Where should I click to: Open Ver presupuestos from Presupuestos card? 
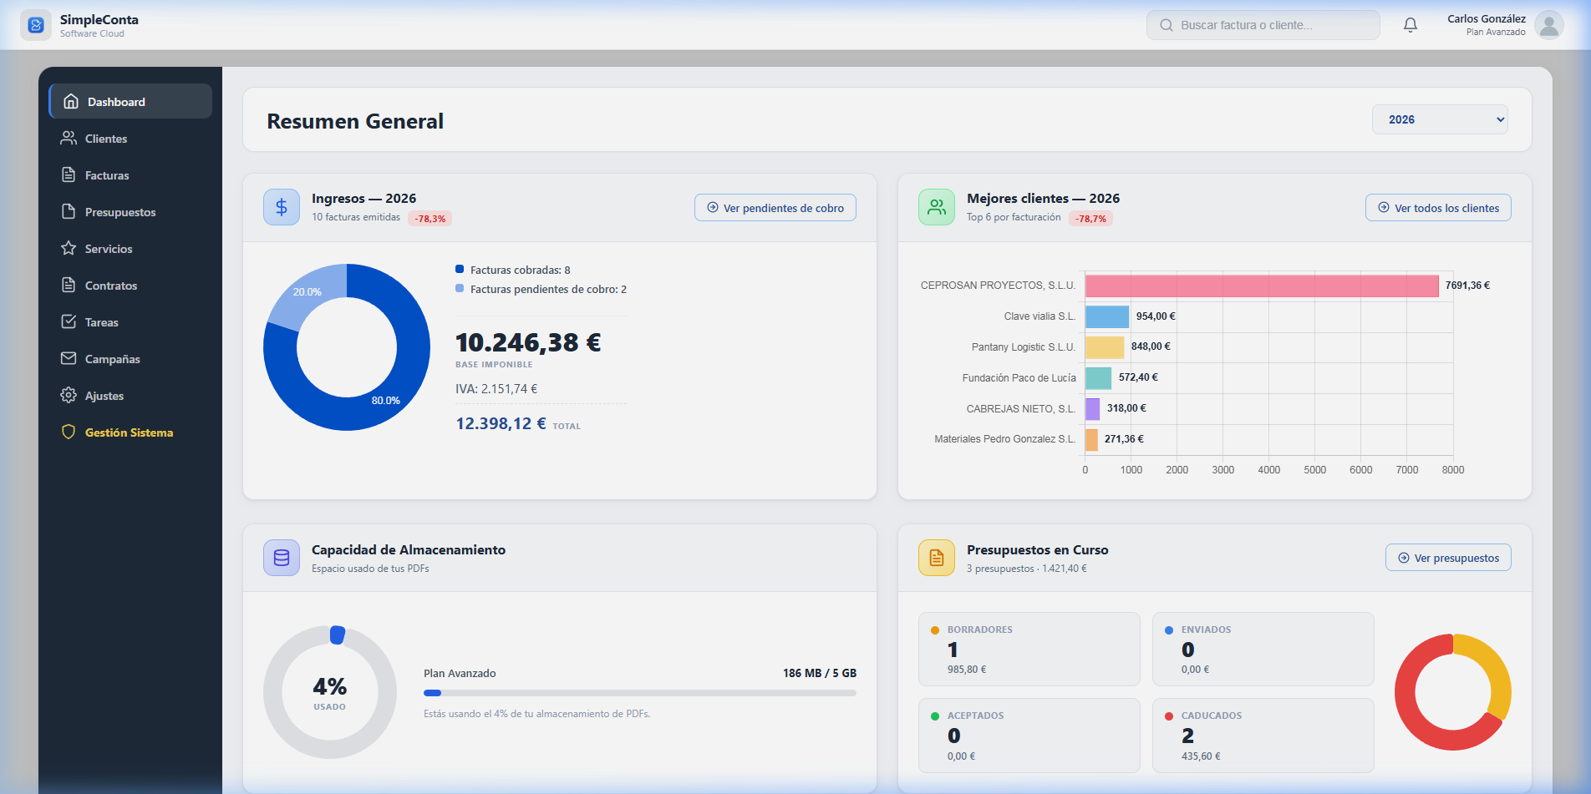pos(1447,557)
